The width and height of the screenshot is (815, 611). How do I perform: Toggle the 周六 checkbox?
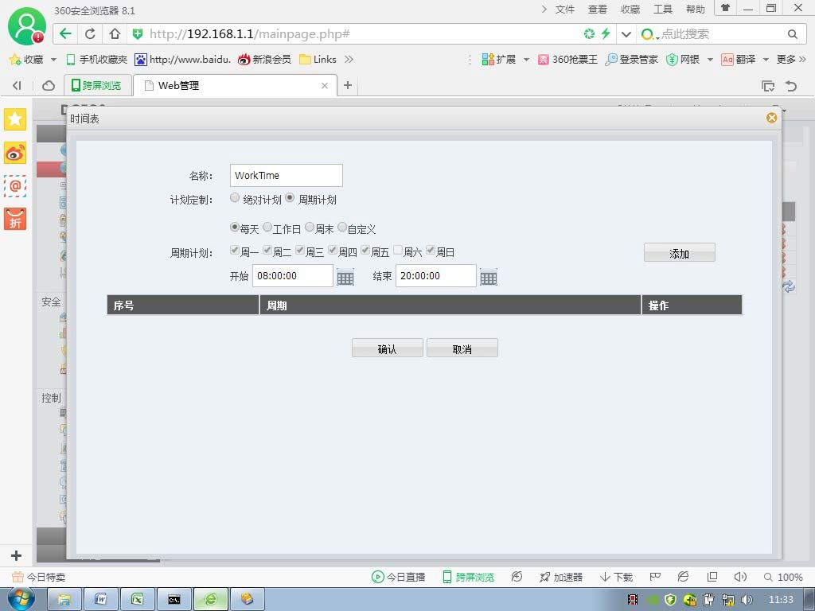coord(398,251)
